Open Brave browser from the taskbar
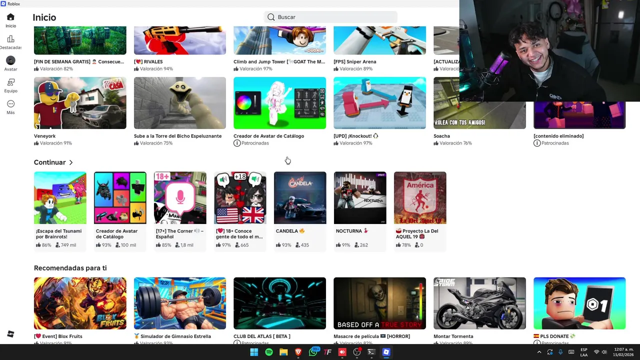The width and height of the screenshot is (640, 360). (x=298, y=352)
